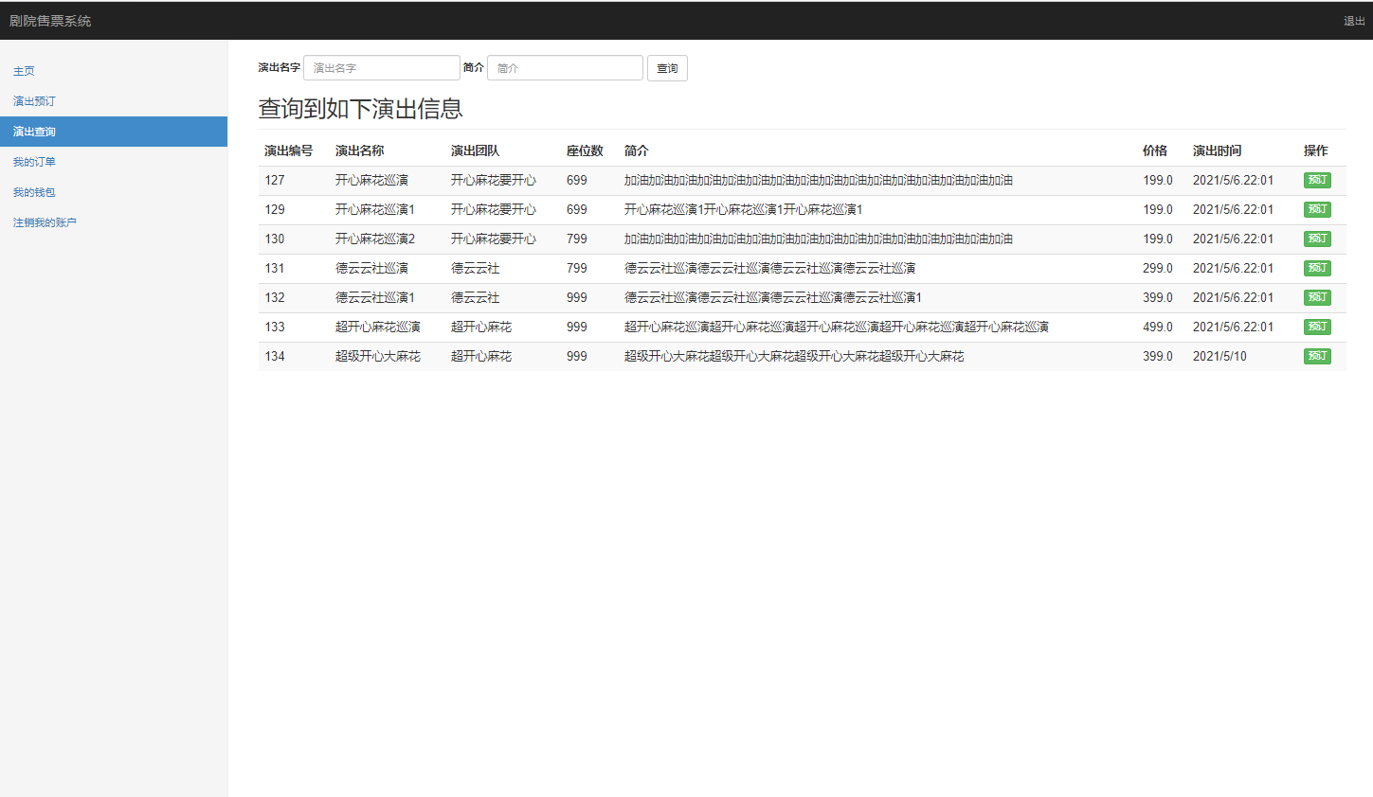The image size is (1373, 797).
Task: Click the 演出名字 search input field
Action: [382, 67]
